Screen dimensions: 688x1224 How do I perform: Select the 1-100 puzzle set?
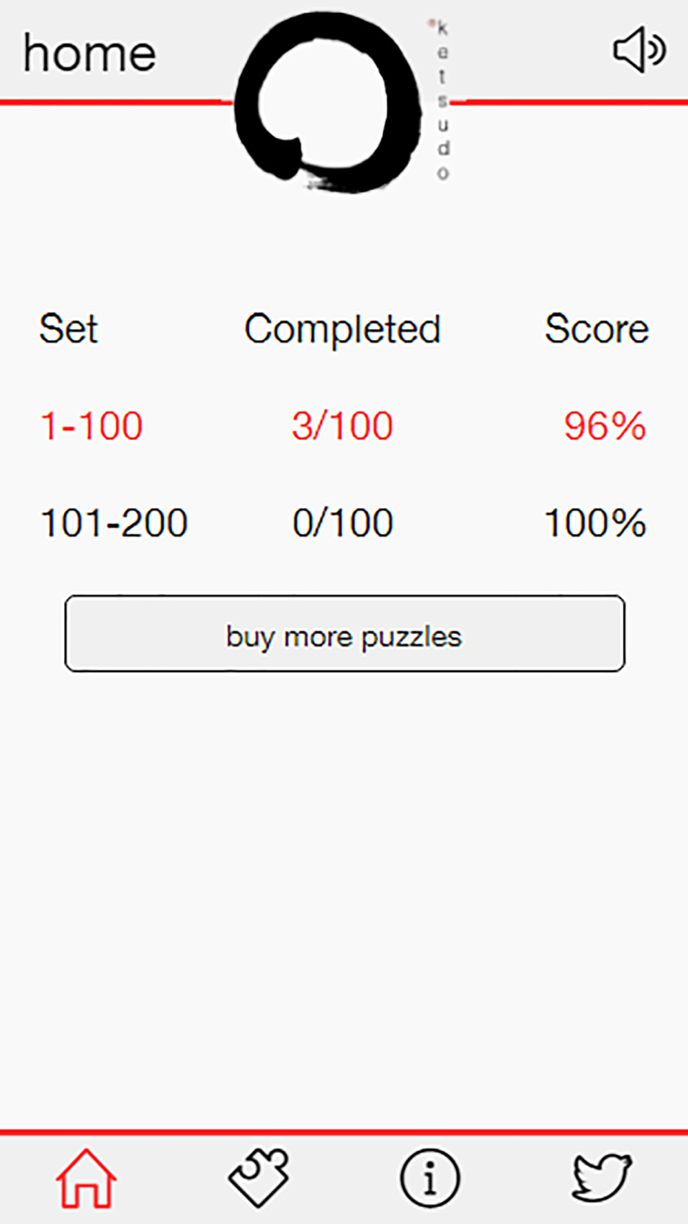click(92, 426)
